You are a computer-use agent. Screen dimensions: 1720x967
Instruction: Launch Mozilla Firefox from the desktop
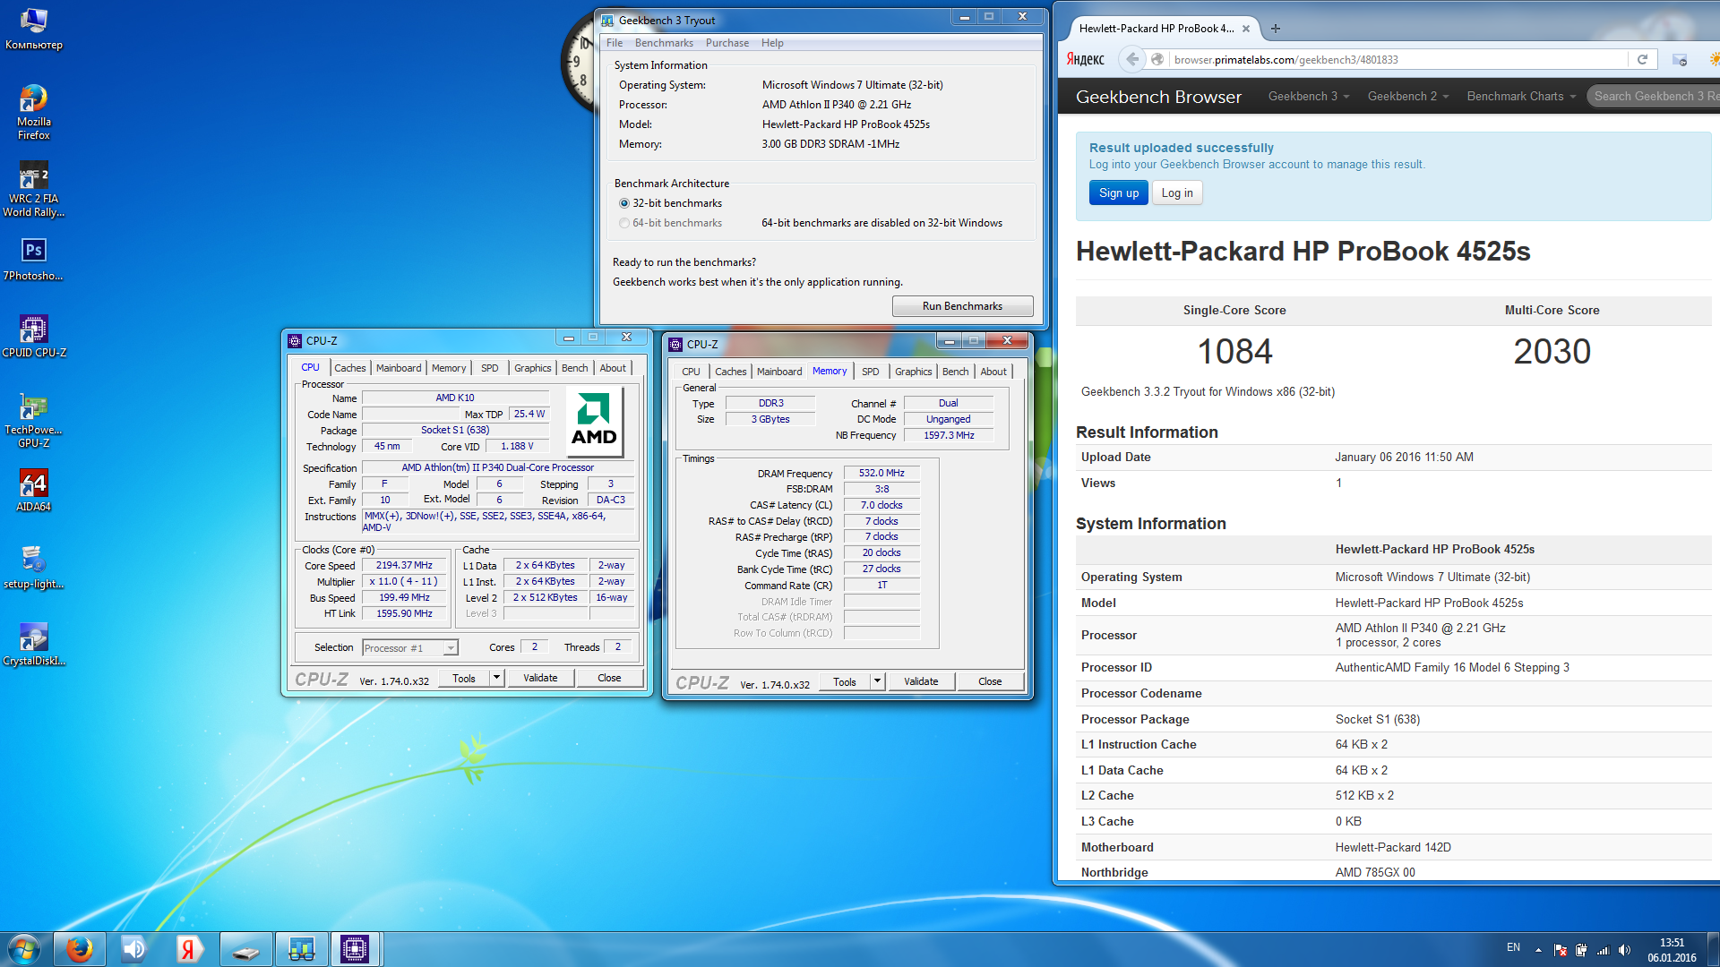(34, 112)
